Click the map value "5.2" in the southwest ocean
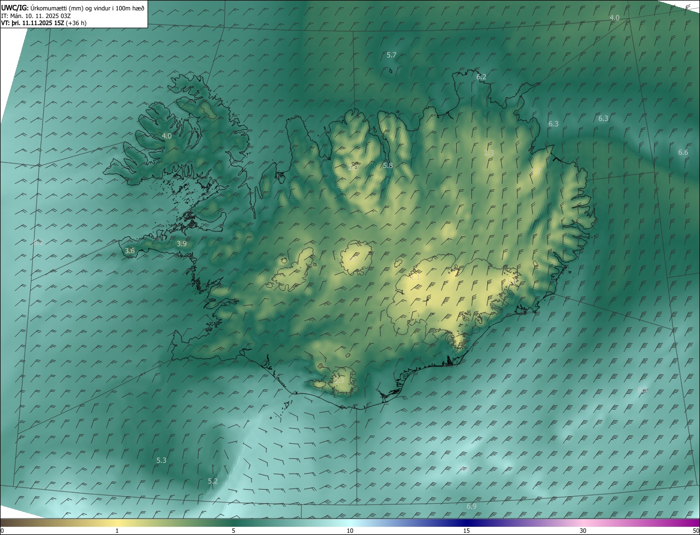The image size is (700, 535). coord(213,481)
